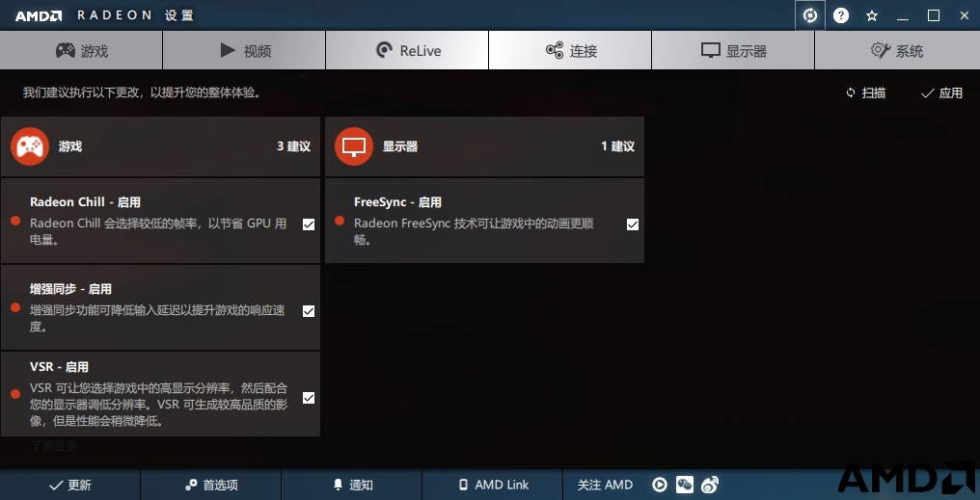The image size is (980, 500).
Task: Toggle the VSR 启用 checkbox
Action: click(x=309, y=398)
